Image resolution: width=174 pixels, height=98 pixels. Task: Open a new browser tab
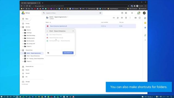coord(43,3)
